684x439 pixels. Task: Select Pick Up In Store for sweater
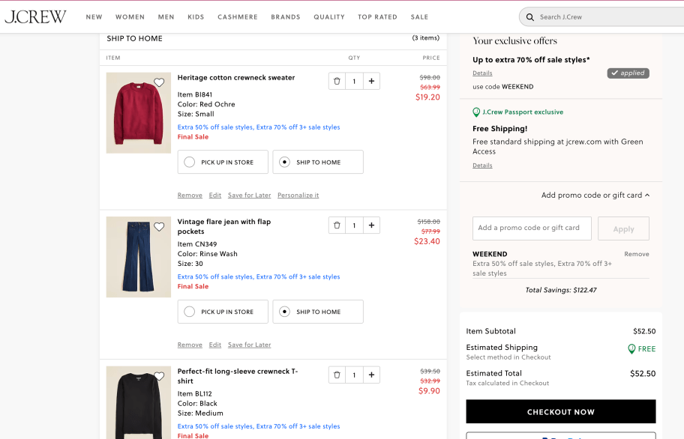223,162
